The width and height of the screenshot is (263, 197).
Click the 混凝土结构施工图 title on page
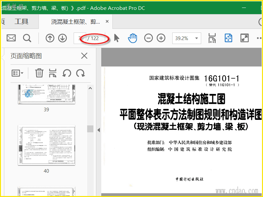pyautogui.click(x=191, y=99)
